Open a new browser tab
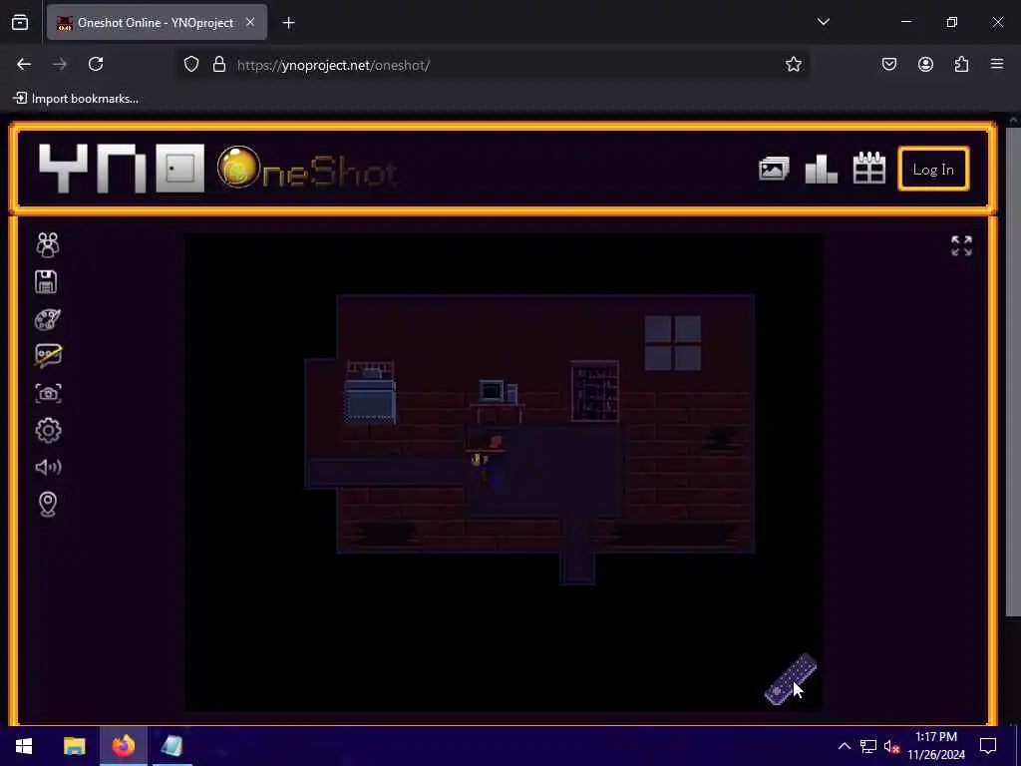This screenshot has width=1021, height=766. (x=288, y=23)
